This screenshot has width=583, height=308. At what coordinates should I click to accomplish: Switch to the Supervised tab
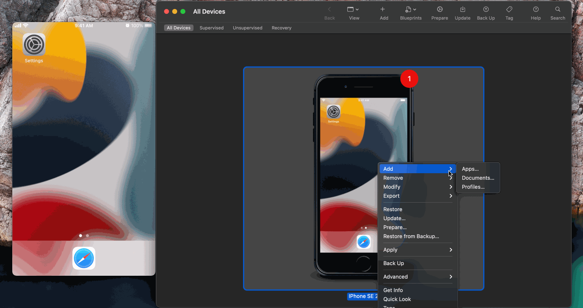pos(212,28)
